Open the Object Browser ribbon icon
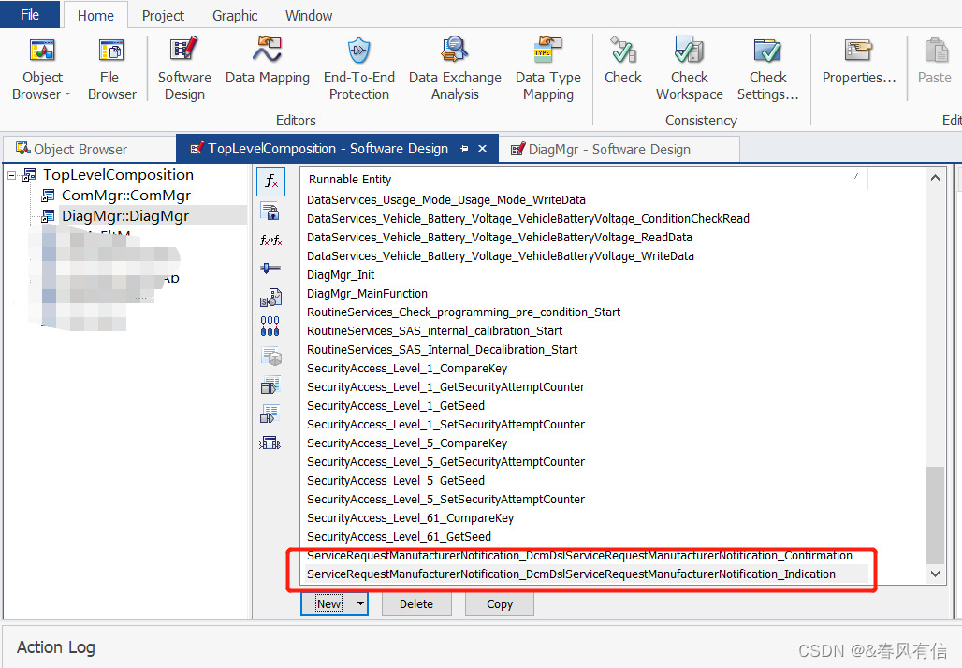 point(42,51)
